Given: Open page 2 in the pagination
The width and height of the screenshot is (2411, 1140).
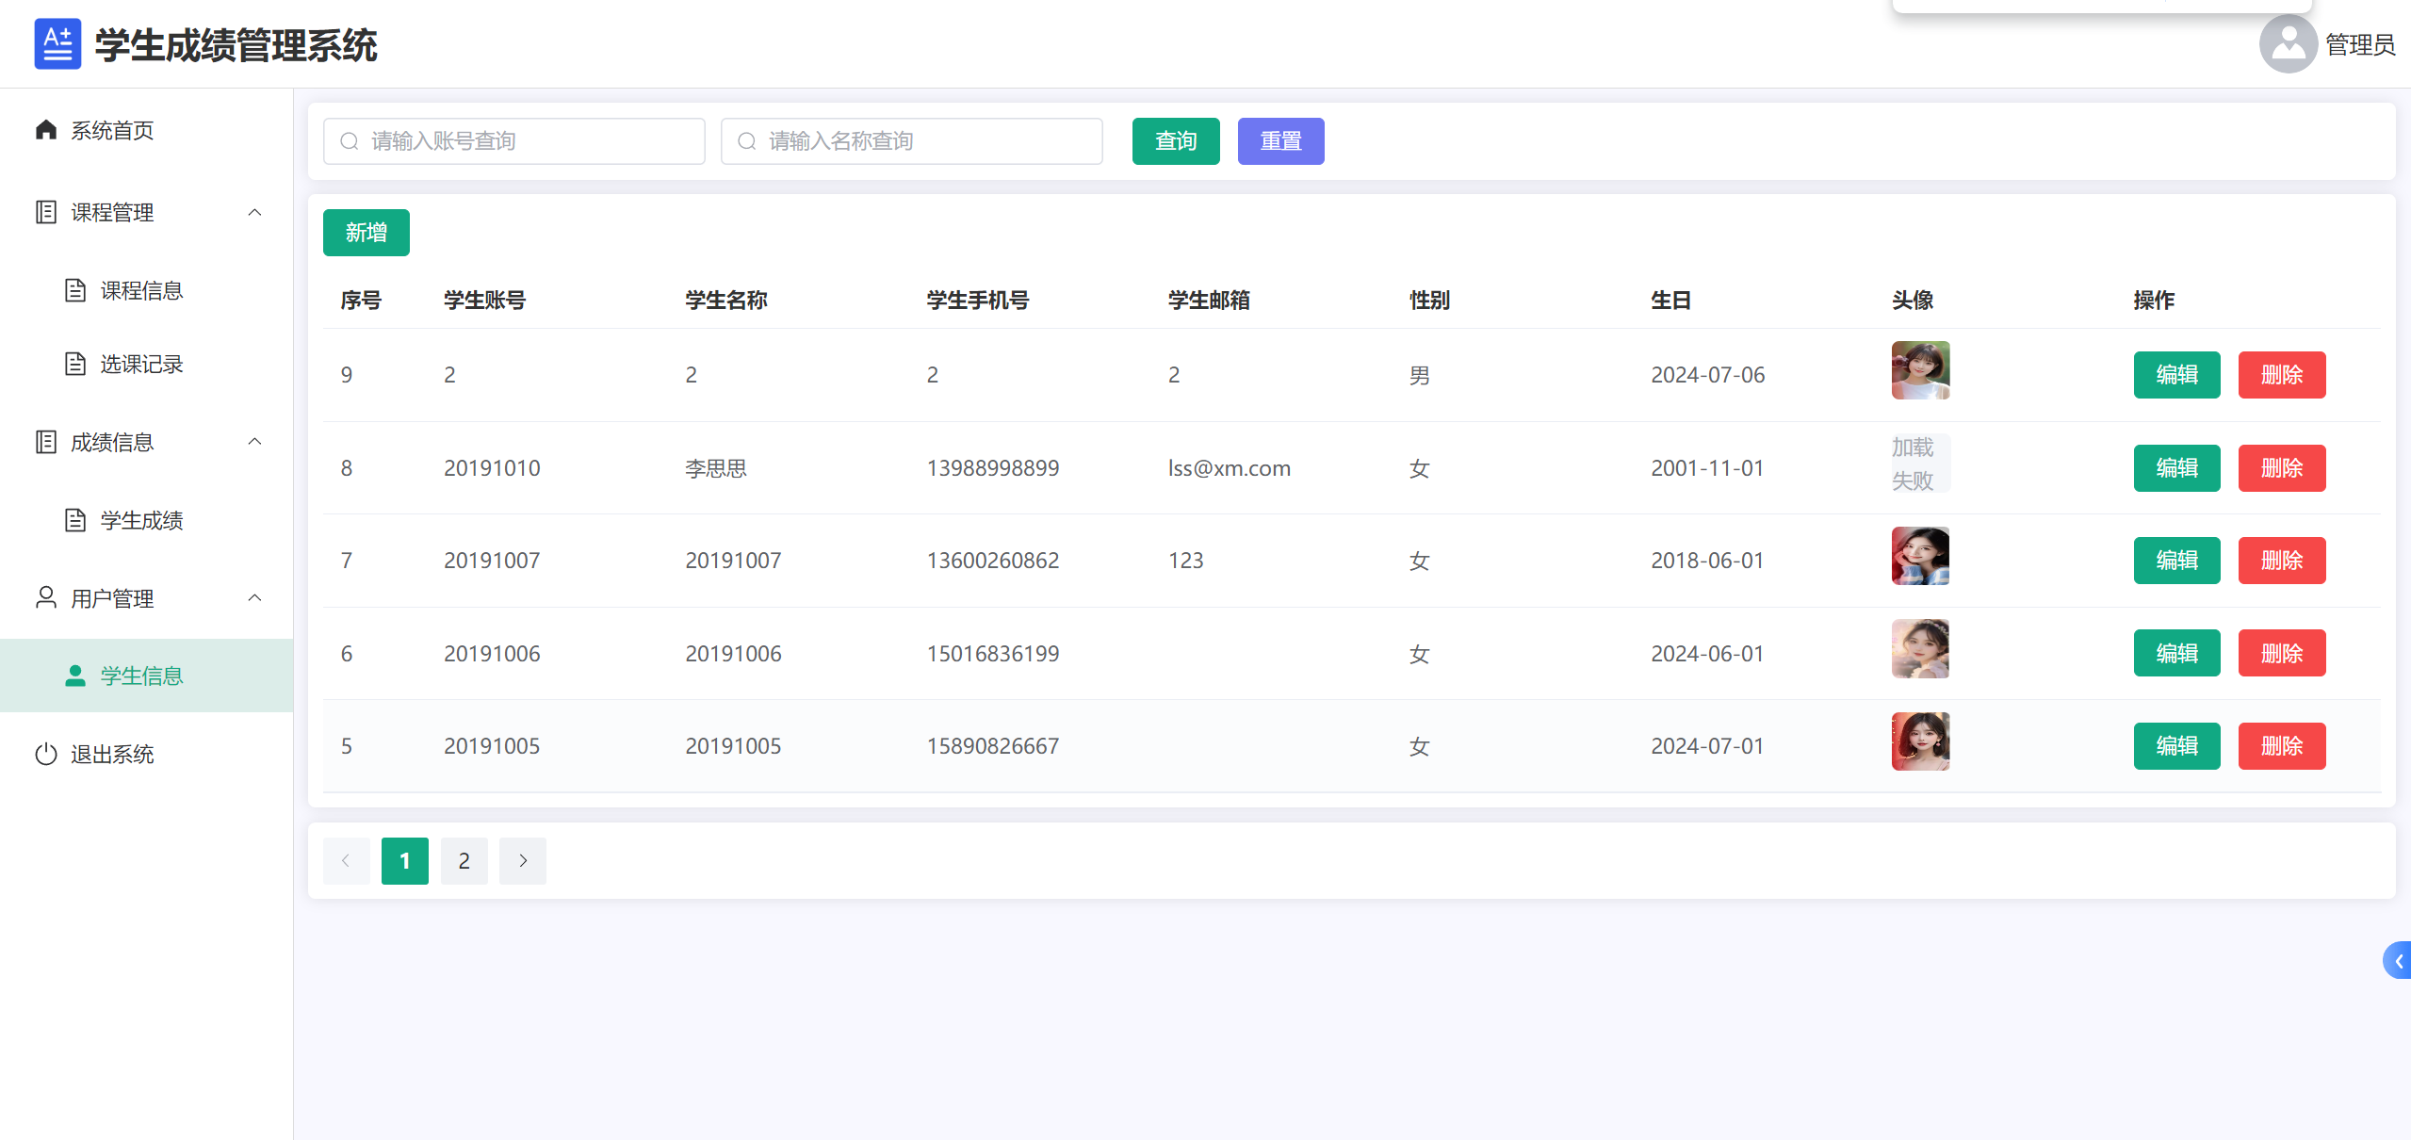Looking at the screenshot, I should pos(464,860).
